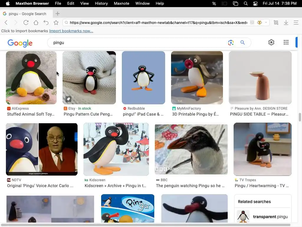Open the Maxthon Browser menu
The height and width of the screenshot is (227, 302).
click(32, 4)
